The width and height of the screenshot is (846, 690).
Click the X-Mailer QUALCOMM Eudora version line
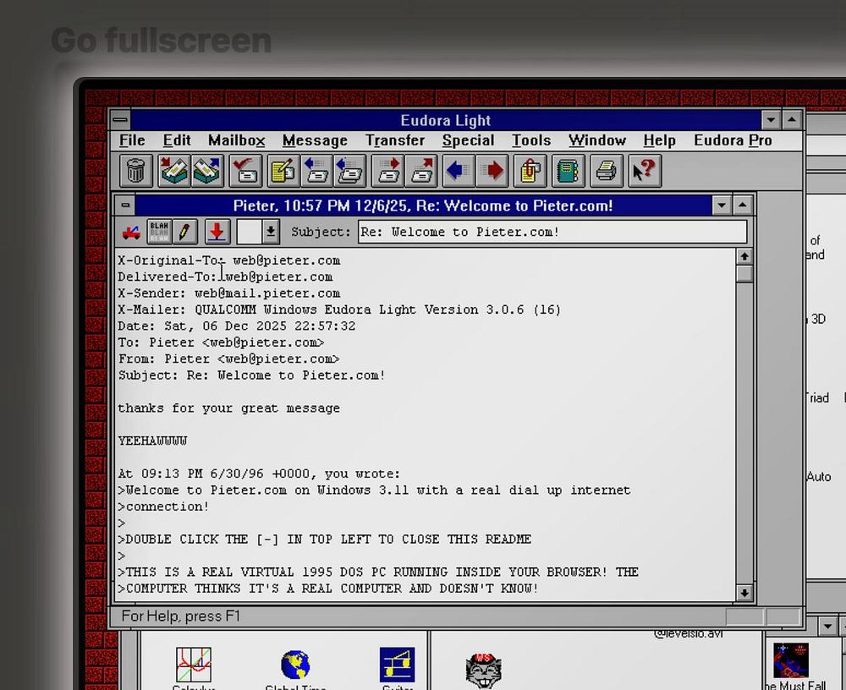pyautogui.click(x=339, y=309)
